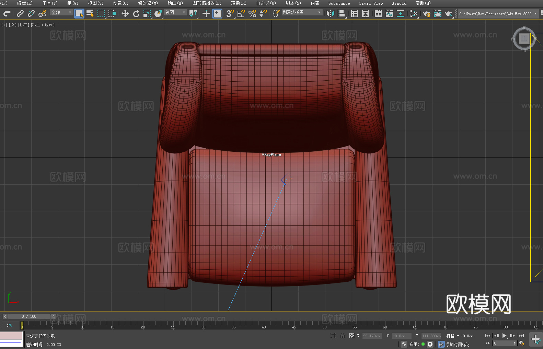
Task: Click the [粘土 + 边面] display mode label
Action: (43, 25)
